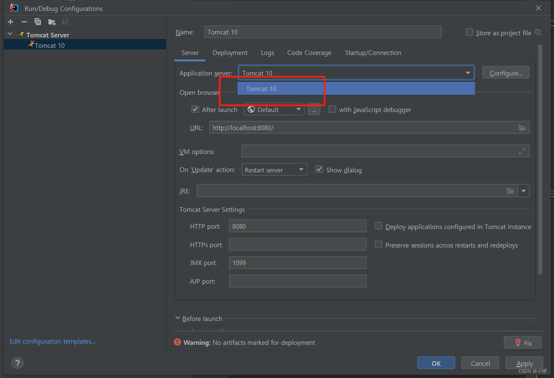Select Tomcat 10 configuration in tree

tap(85, 45)
